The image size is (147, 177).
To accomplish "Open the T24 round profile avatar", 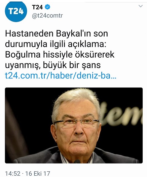I will [x=16, y=11].
